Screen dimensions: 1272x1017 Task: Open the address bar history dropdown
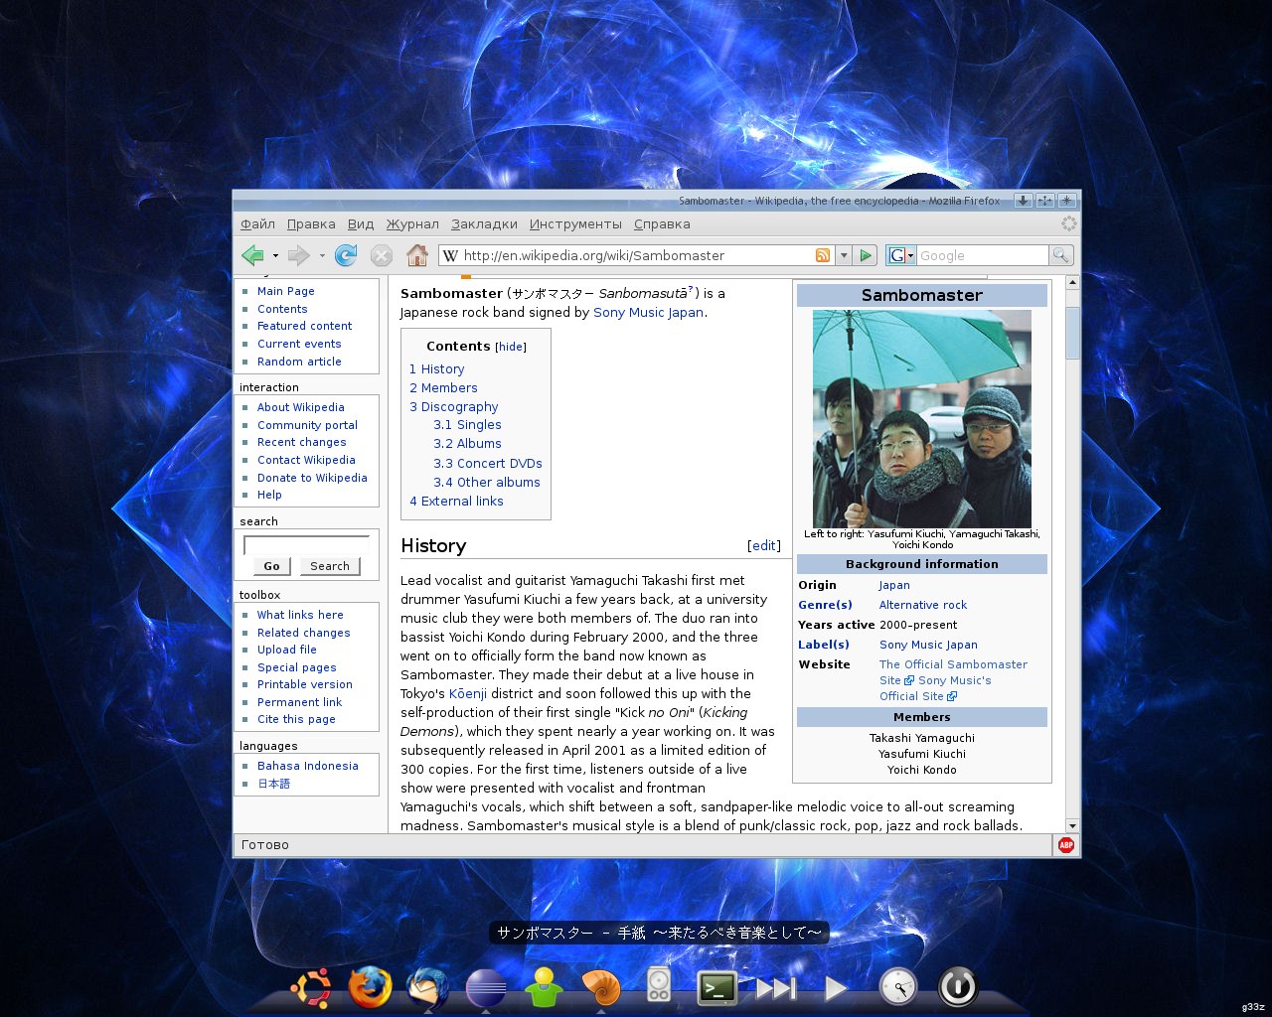pyautogui.click(x=844, y=255)
